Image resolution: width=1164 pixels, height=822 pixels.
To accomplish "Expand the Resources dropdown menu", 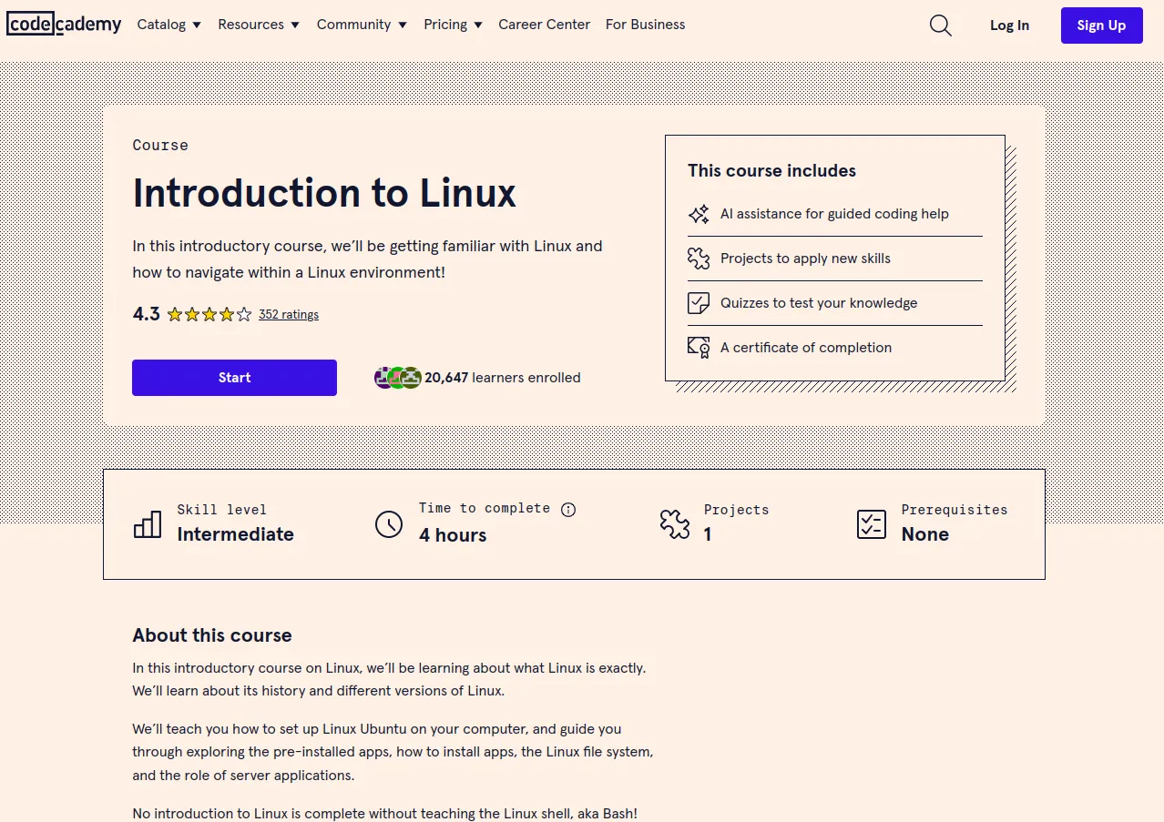I will pos(259,25).
